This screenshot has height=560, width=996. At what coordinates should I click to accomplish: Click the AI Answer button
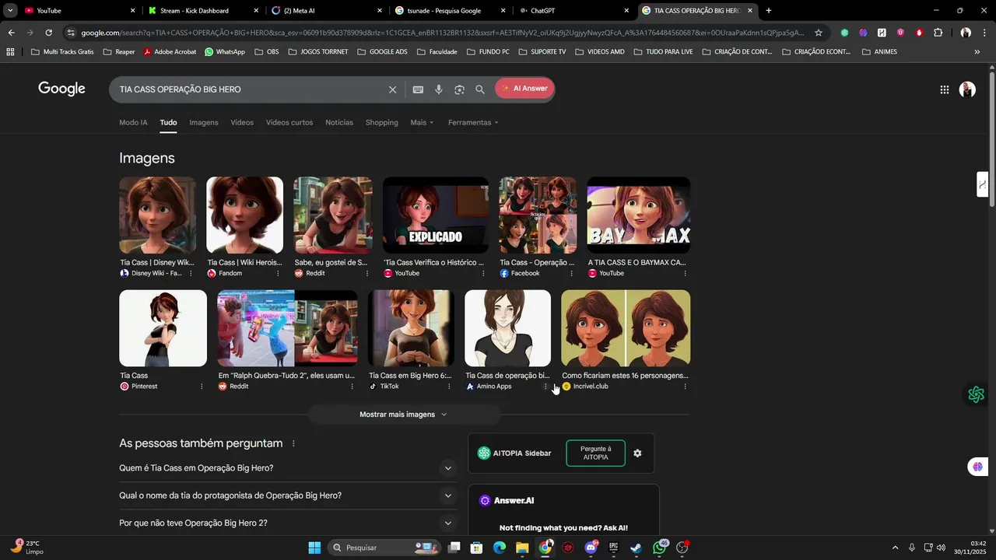click(525, 89)
